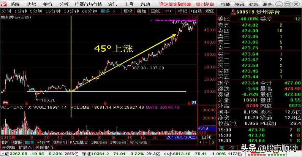The width and height of the screenshot is (302, 157).
Task: Click the 卖一 473.75 ask price
Action: point(250,48)
